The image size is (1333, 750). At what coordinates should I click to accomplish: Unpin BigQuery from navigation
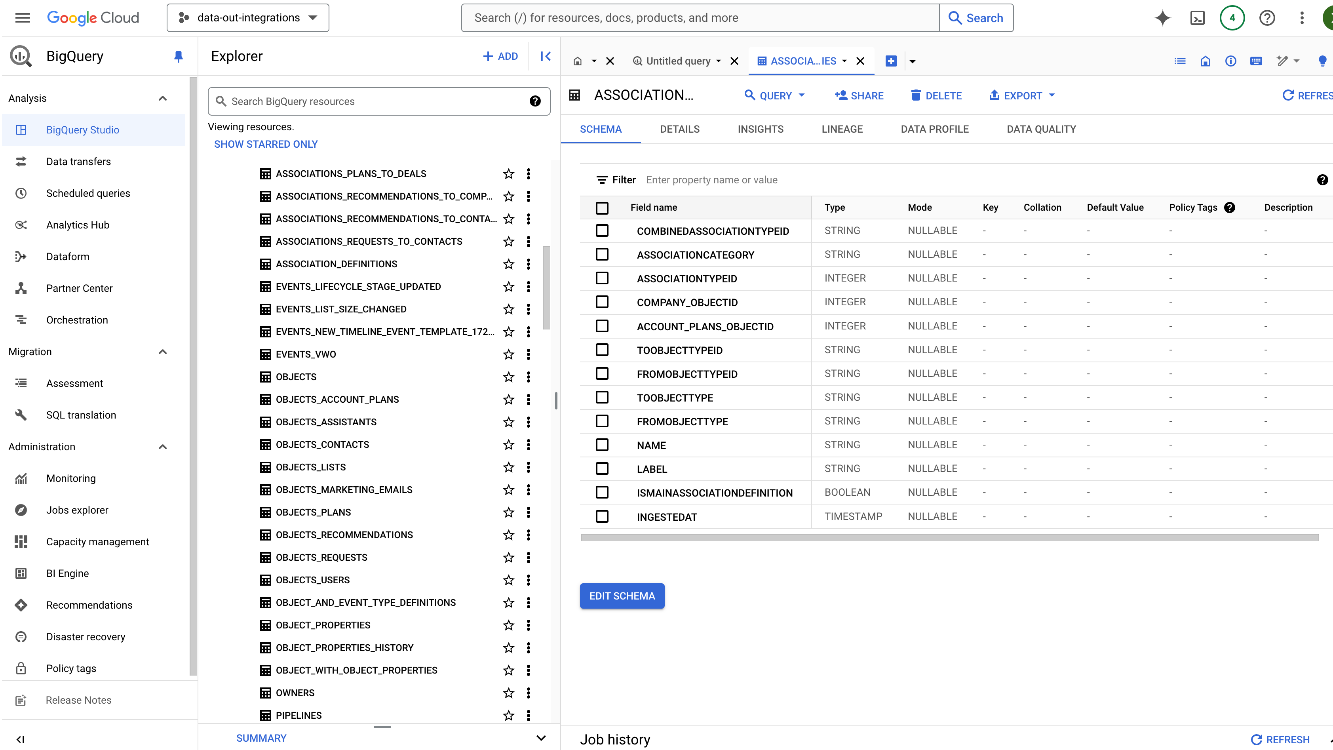click(178, 56)
